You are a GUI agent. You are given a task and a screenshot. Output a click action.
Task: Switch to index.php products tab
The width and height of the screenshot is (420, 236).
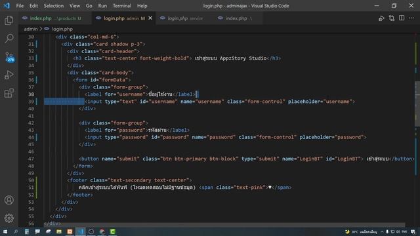55,18
